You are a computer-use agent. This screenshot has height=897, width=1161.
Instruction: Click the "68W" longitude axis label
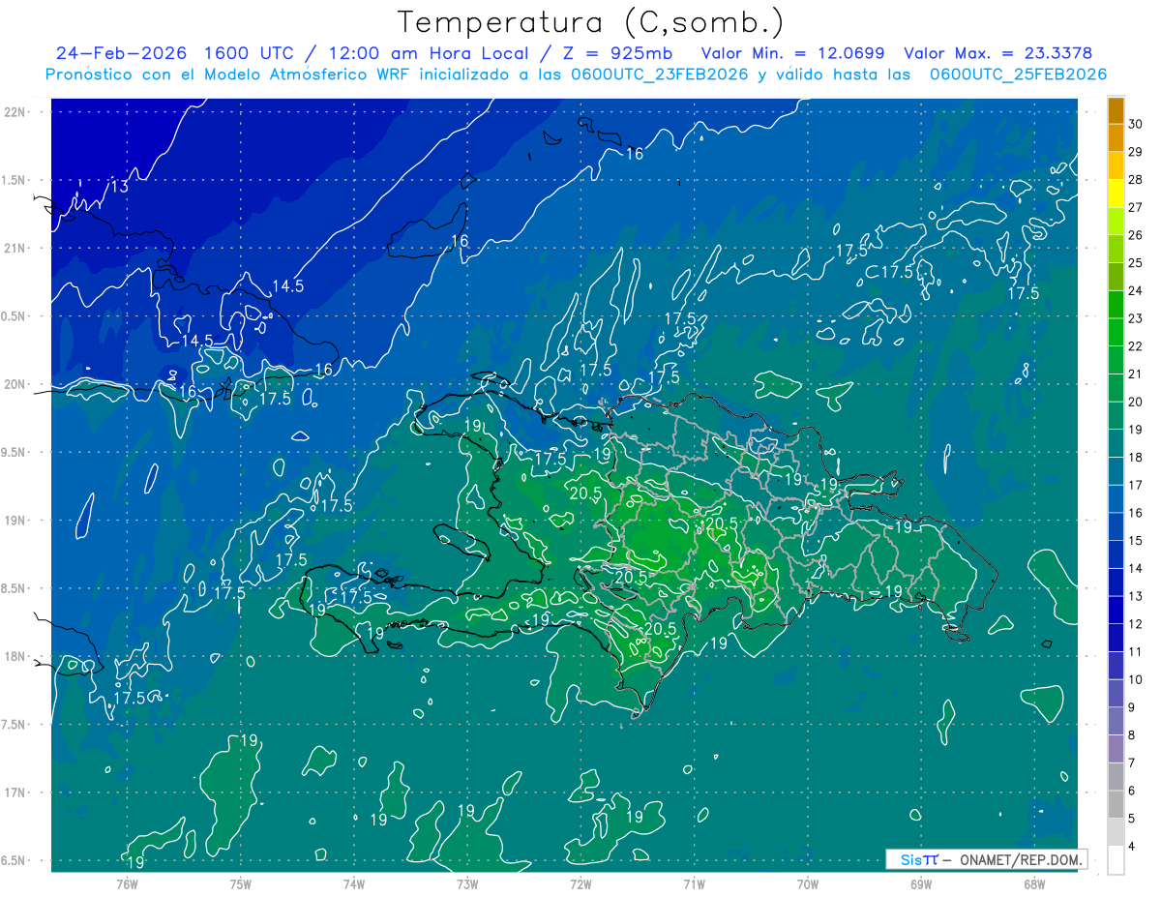(x=1034, y=883)
